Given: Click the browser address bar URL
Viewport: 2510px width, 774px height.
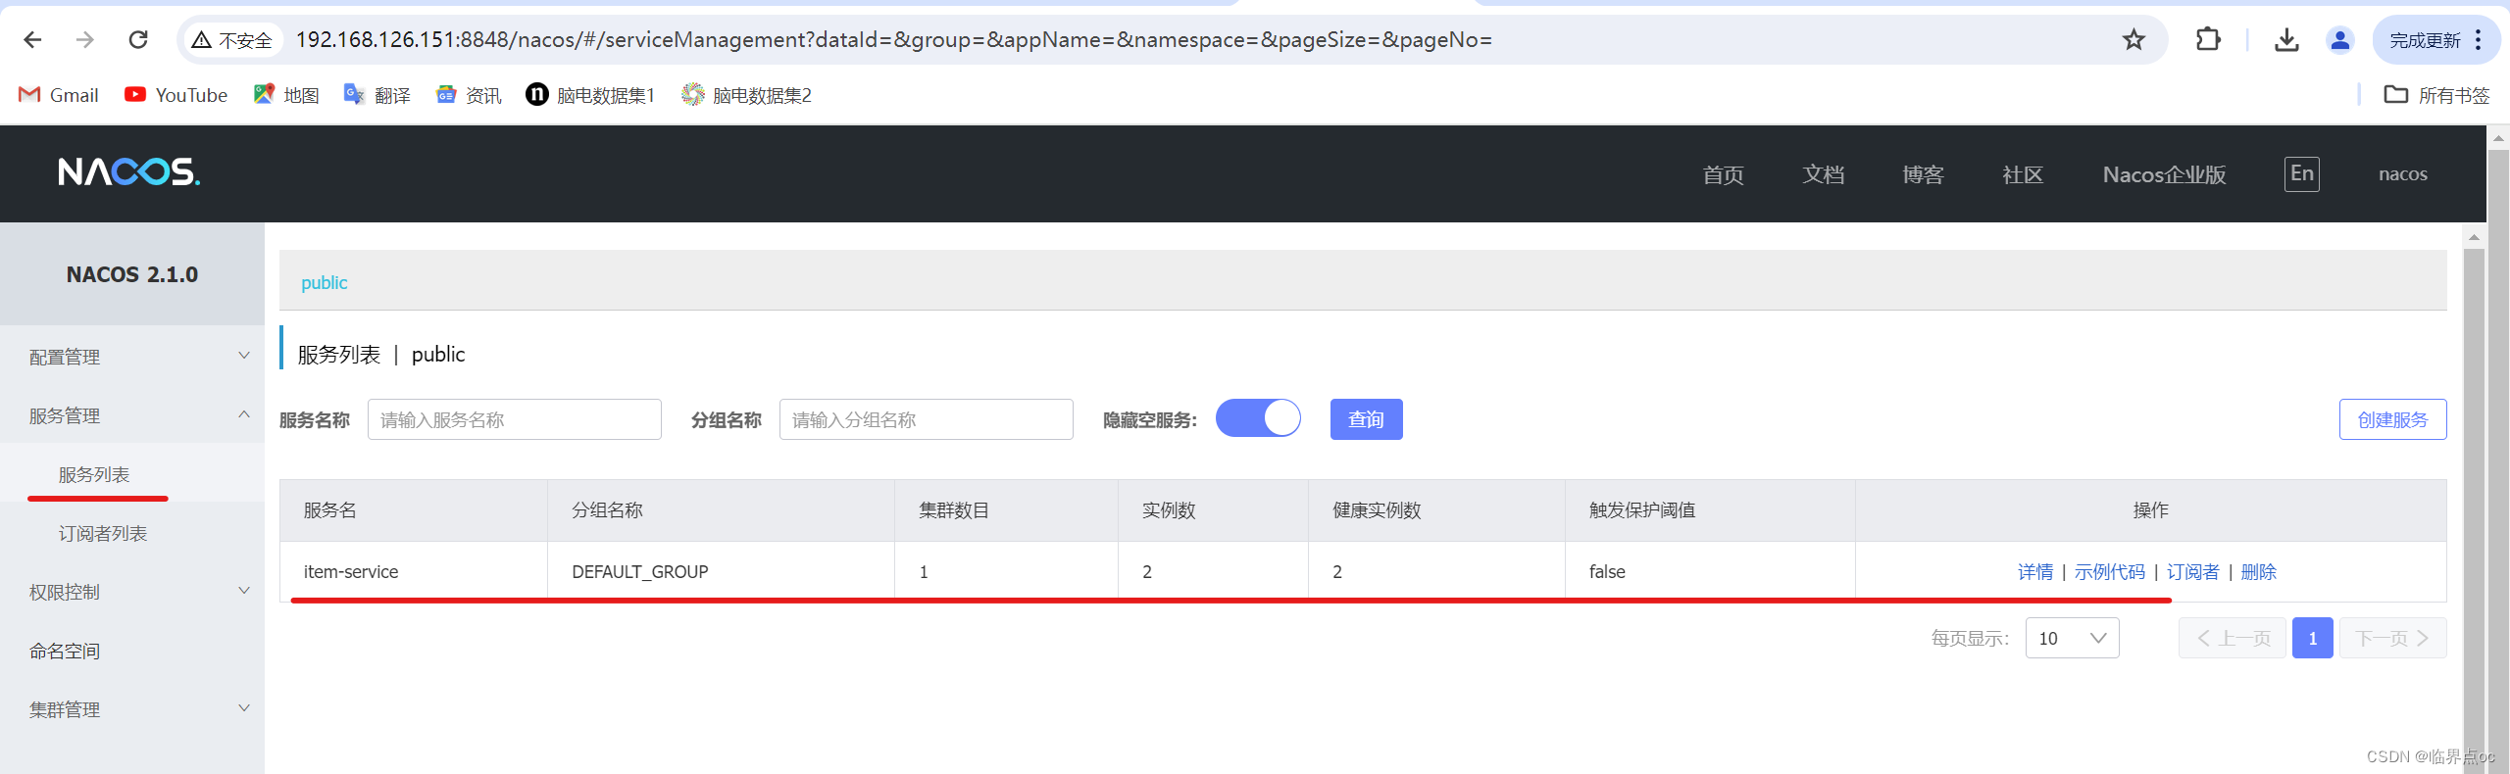Looking at the screenshot, I should pos(894,40).
